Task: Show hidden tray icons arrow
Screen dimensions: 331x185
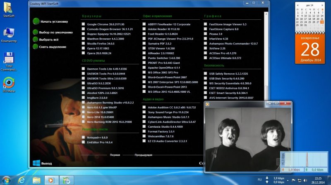Action: click(288, 180)
